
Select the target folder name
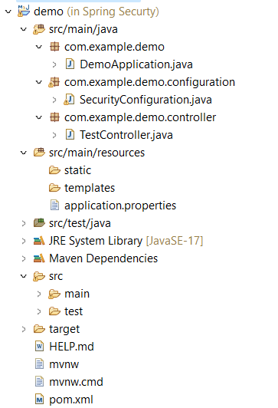point(64,330)
